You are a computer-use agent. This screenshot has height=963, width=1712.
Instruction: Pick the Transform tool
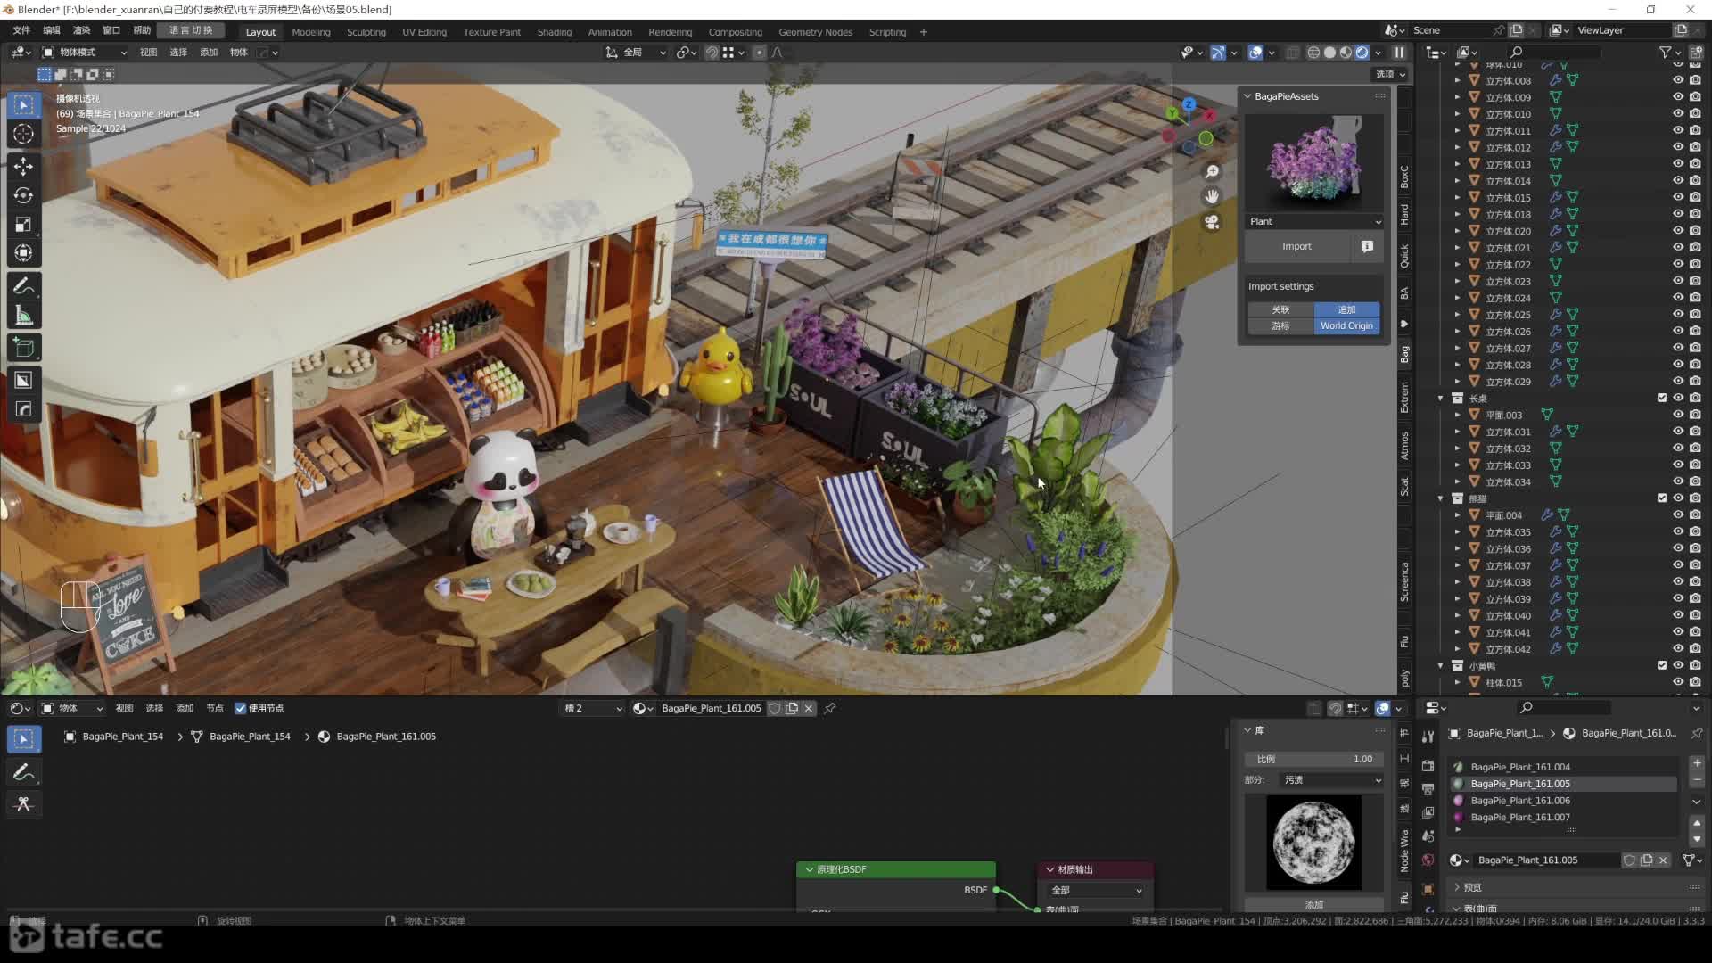[24, 253]
